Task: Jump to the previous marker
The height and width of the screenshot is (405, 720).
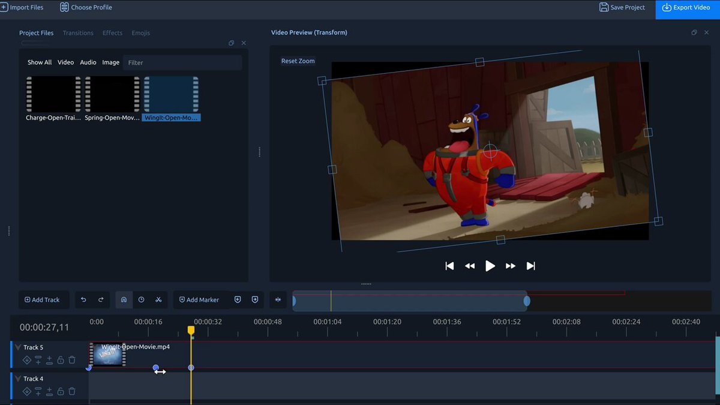Action: [x=238, y=299]
